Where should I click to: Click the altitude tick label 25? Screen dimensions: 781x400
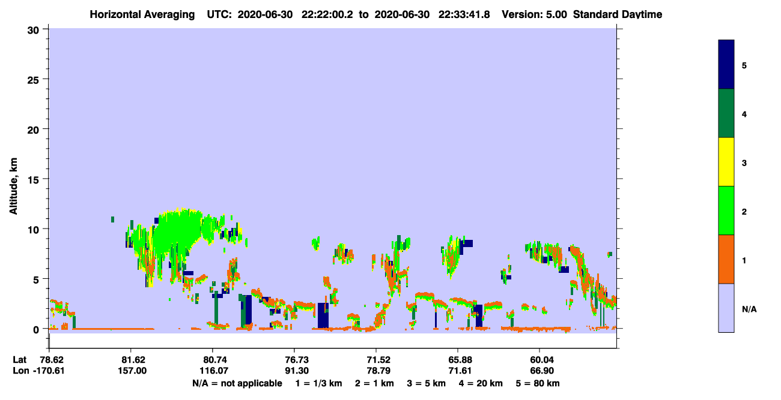pyautogui.click(x=34, y=79)
